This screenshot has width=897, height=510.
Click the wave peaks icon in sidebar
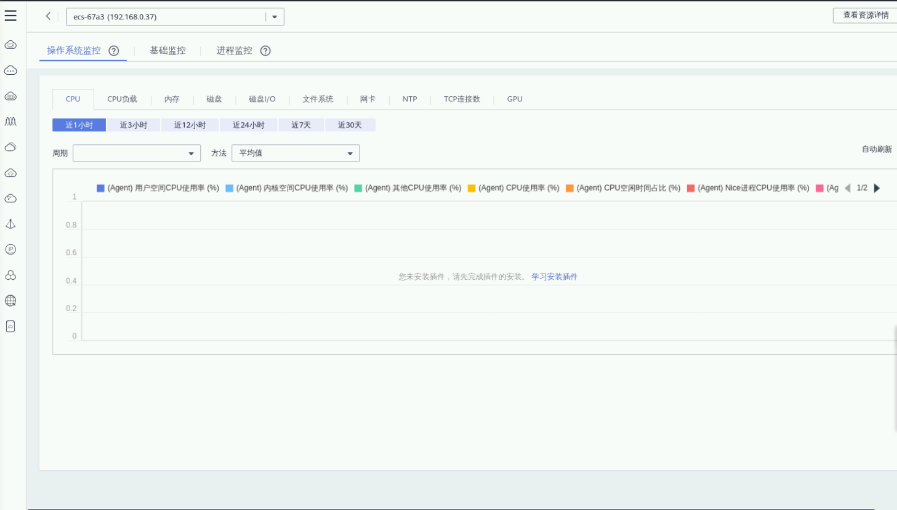coord(10,121)
